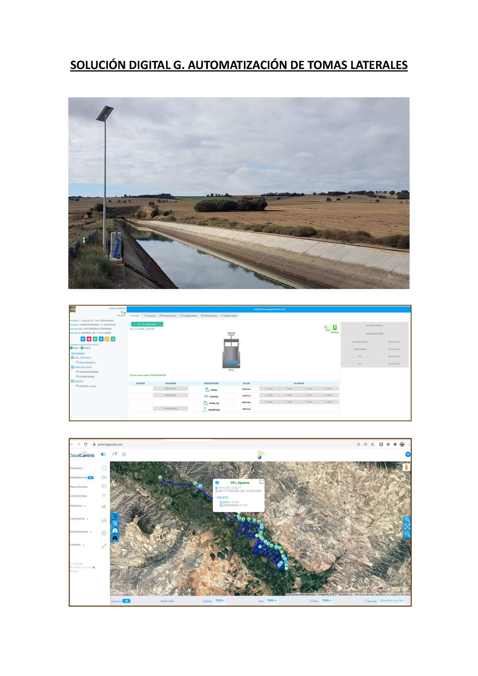The height and width of the screenshot is (676, 478).
Task: Click the map zoom-in magnifier icon
Action: [407, 519]
